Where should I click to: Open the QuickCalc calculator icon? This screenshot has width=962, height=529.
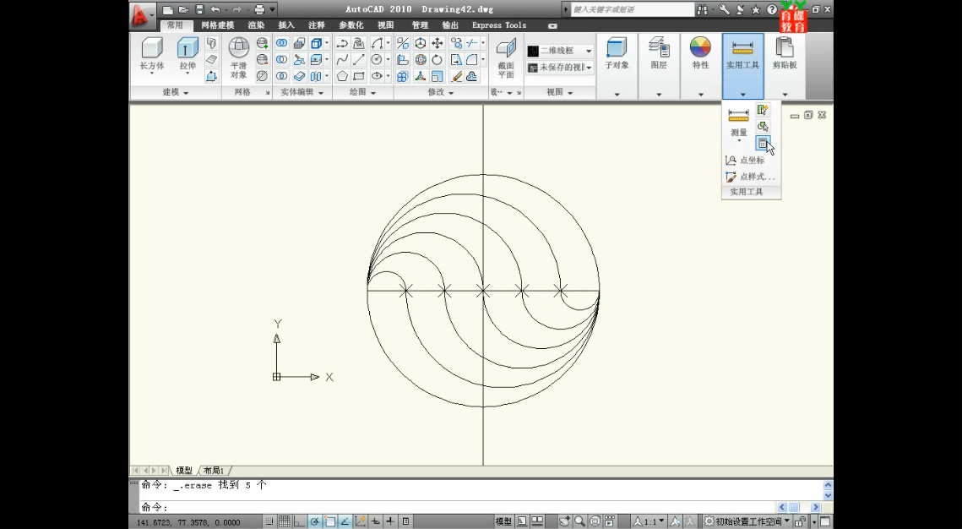pos(763,143)
